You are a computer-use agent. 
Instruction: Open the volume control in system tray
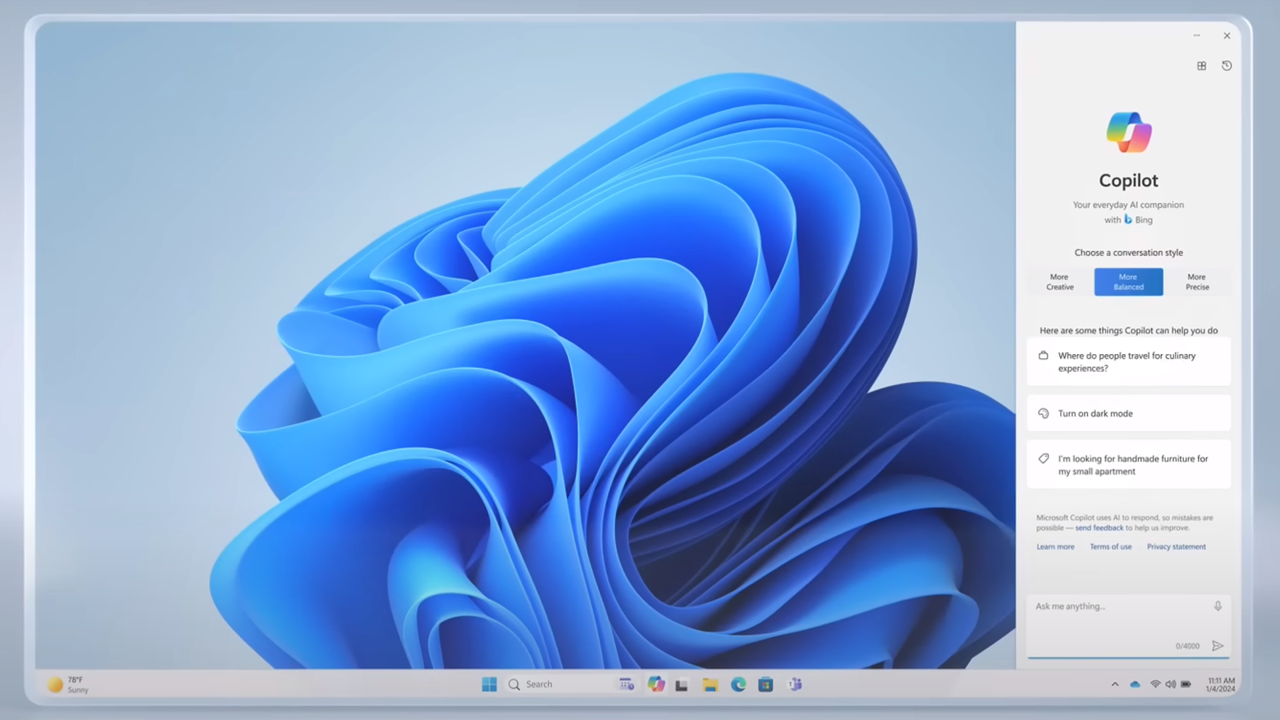tap(1171, 685)
